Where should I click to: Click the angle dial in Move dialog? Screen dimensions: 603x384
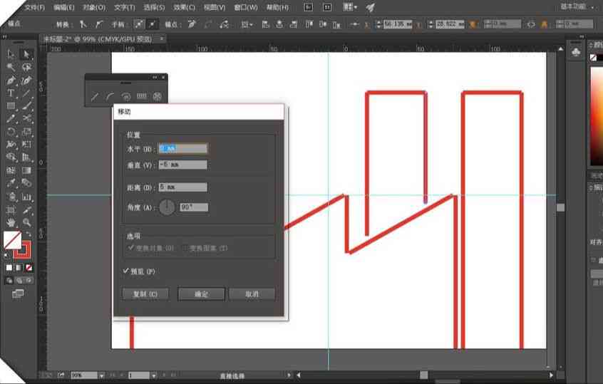click(x=167, y=207)
